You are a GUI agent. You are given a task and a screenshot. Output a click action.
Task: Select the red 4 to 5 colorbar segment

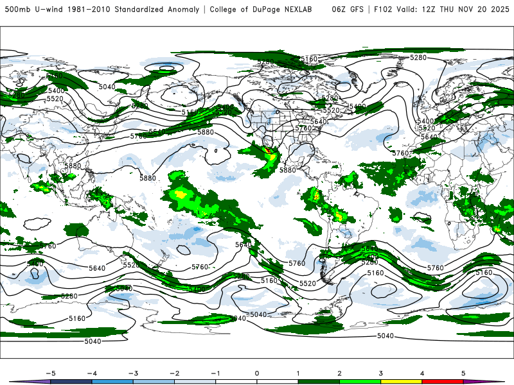click(x=443, y=382)
